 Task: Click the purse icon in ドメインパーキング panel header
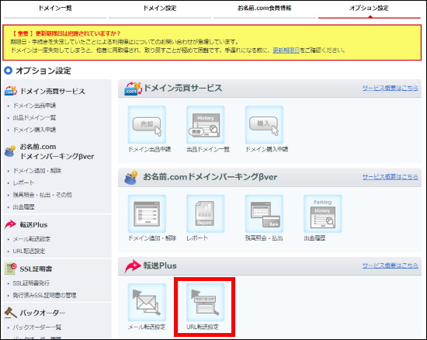click(x=131, y=178)
